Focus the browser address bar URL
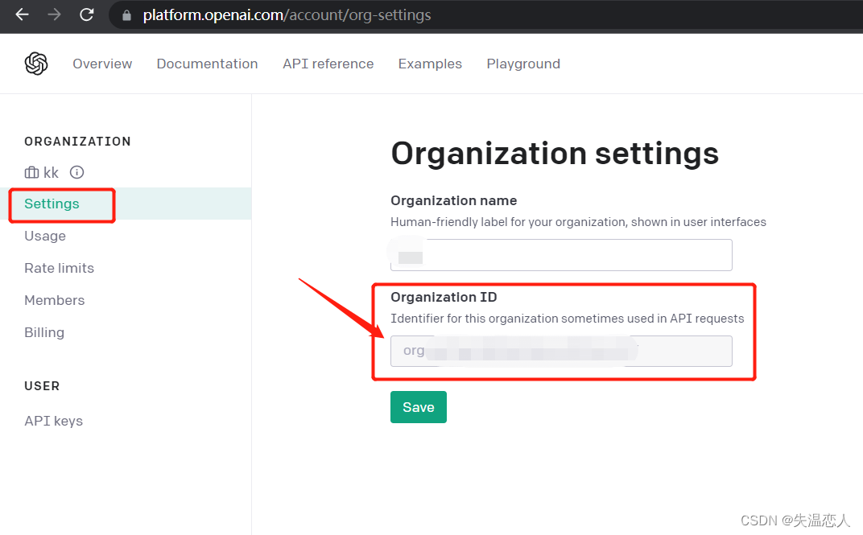Viewport: 863px width, 535px height. pyautogui.click(x=287, y=14)
